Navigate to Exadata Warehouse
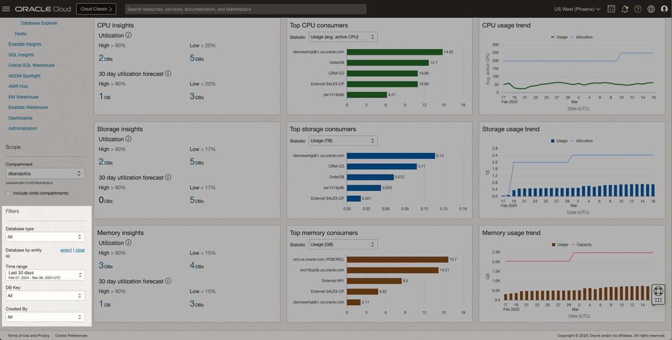Image resolution: width=672 pixels, height=340 pixels. pos(28,108)
